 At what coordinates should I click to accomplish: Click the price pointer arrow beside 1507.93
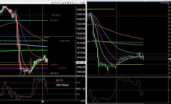[75, 62]
